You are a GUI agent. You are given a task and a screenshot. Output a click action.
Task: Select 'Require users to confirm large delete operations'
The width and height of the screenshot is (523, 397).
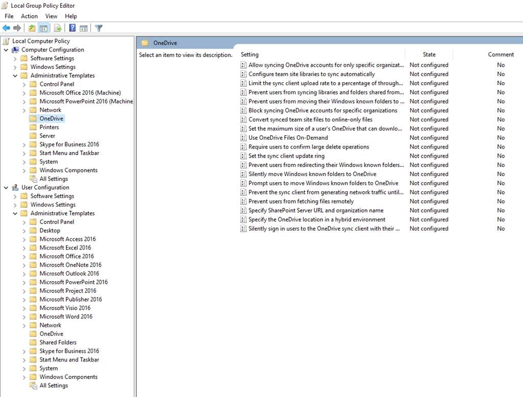pos(309,147)
